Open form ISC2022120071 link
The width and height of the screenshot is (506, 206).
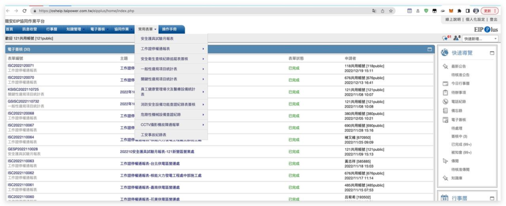(21, 66)
